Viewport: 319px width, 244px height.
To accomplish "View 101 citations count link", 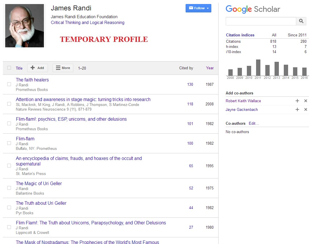I will coord(190,124).
